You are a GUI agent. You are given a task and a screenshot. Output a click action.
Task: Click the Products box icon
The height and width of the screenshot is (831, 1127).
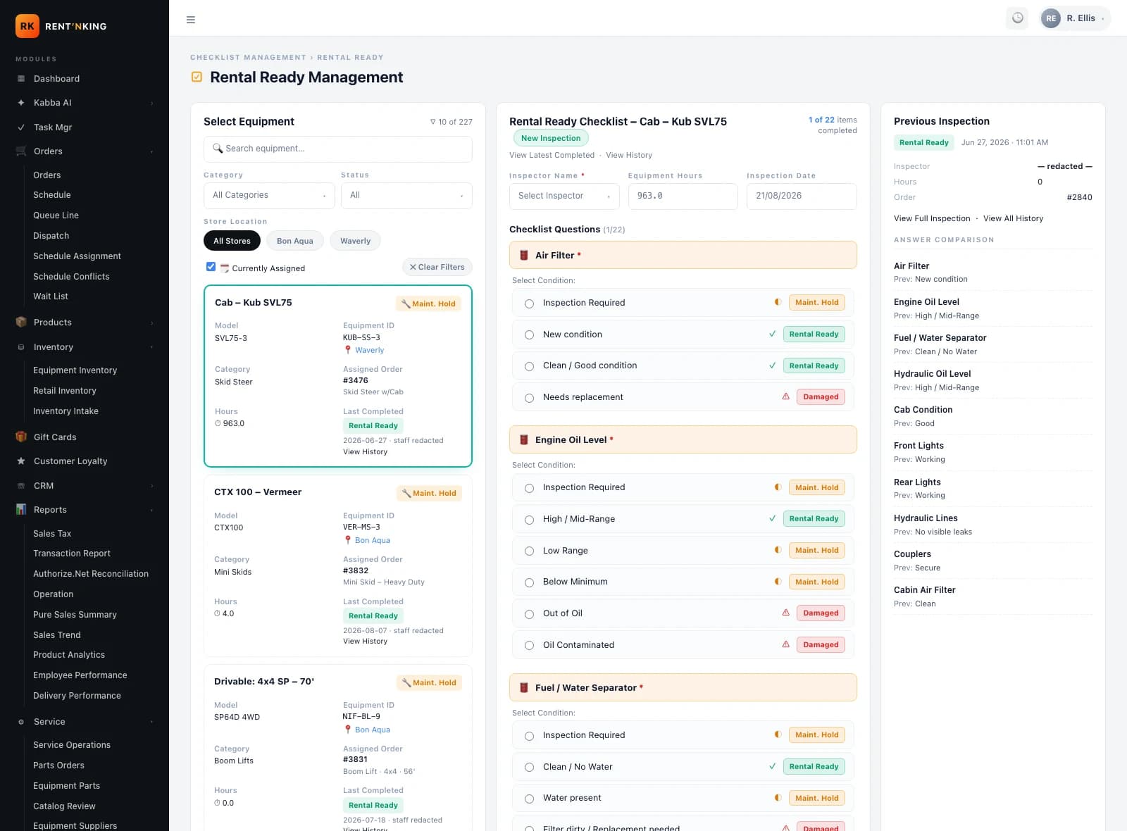[21, 323]
